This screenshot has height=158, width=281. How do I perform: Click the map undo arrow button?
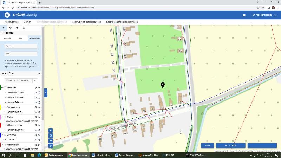click(51, 146)
